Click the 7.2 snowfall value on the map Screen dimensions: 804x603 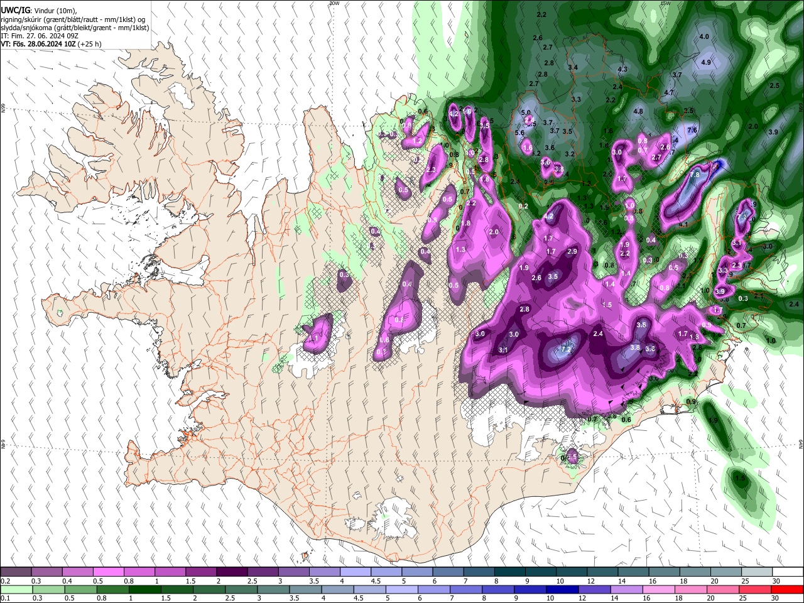pos(565,349)
